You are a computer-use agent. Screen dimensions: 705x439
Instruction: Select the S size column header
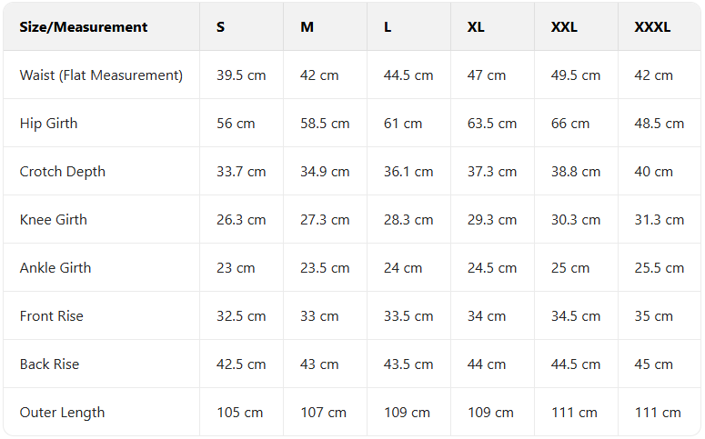pos(221,27)
